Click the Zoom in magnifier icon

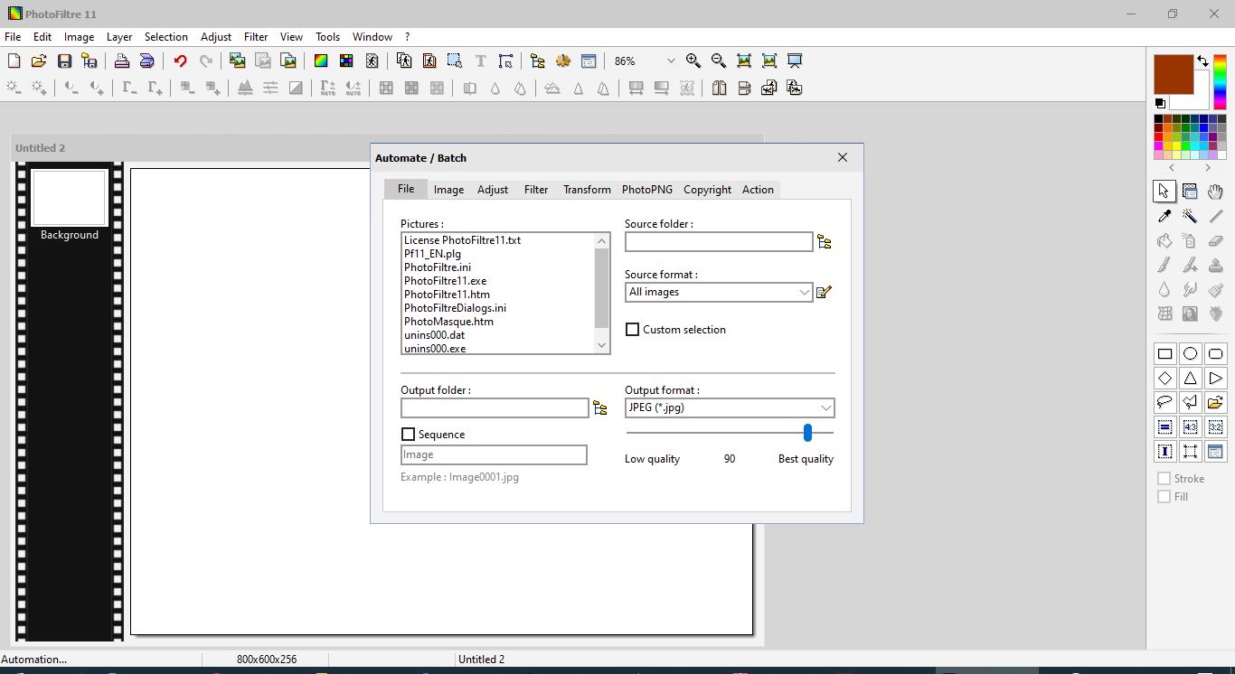click(693, 61)
